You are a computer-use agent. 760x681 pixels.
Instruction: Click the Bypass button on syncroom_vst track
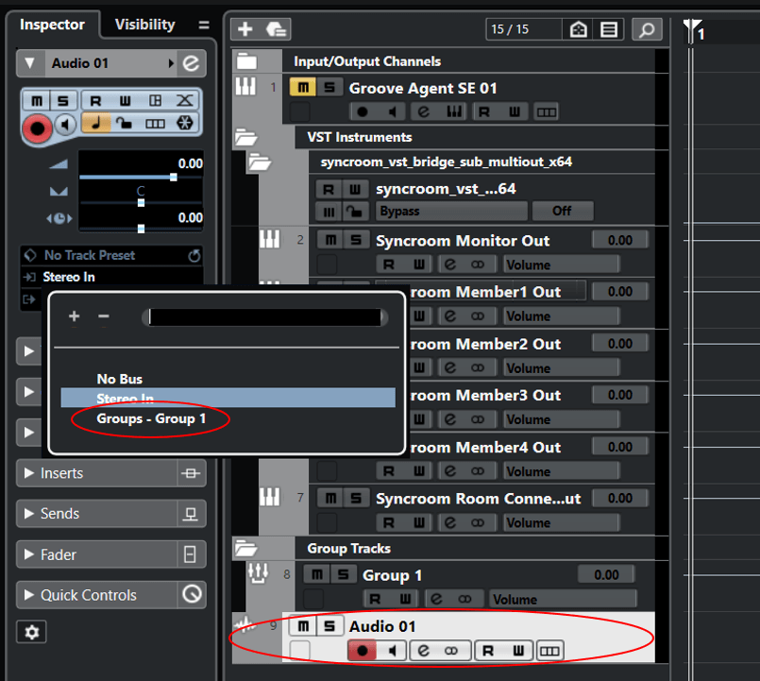[451, 211]
